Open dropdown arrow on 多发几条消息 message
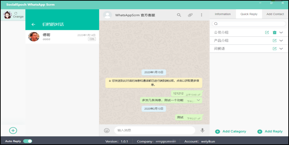 coord(199,100)
